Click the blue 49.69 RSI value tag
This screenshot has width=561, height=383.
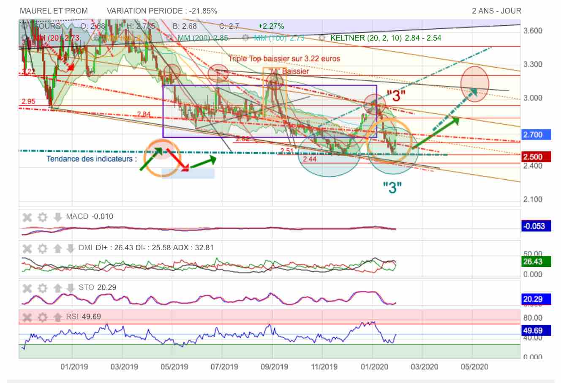click(536, 331)
